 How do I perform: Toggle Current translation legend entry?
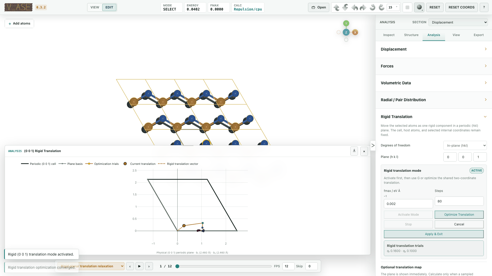tap(139, 164)
